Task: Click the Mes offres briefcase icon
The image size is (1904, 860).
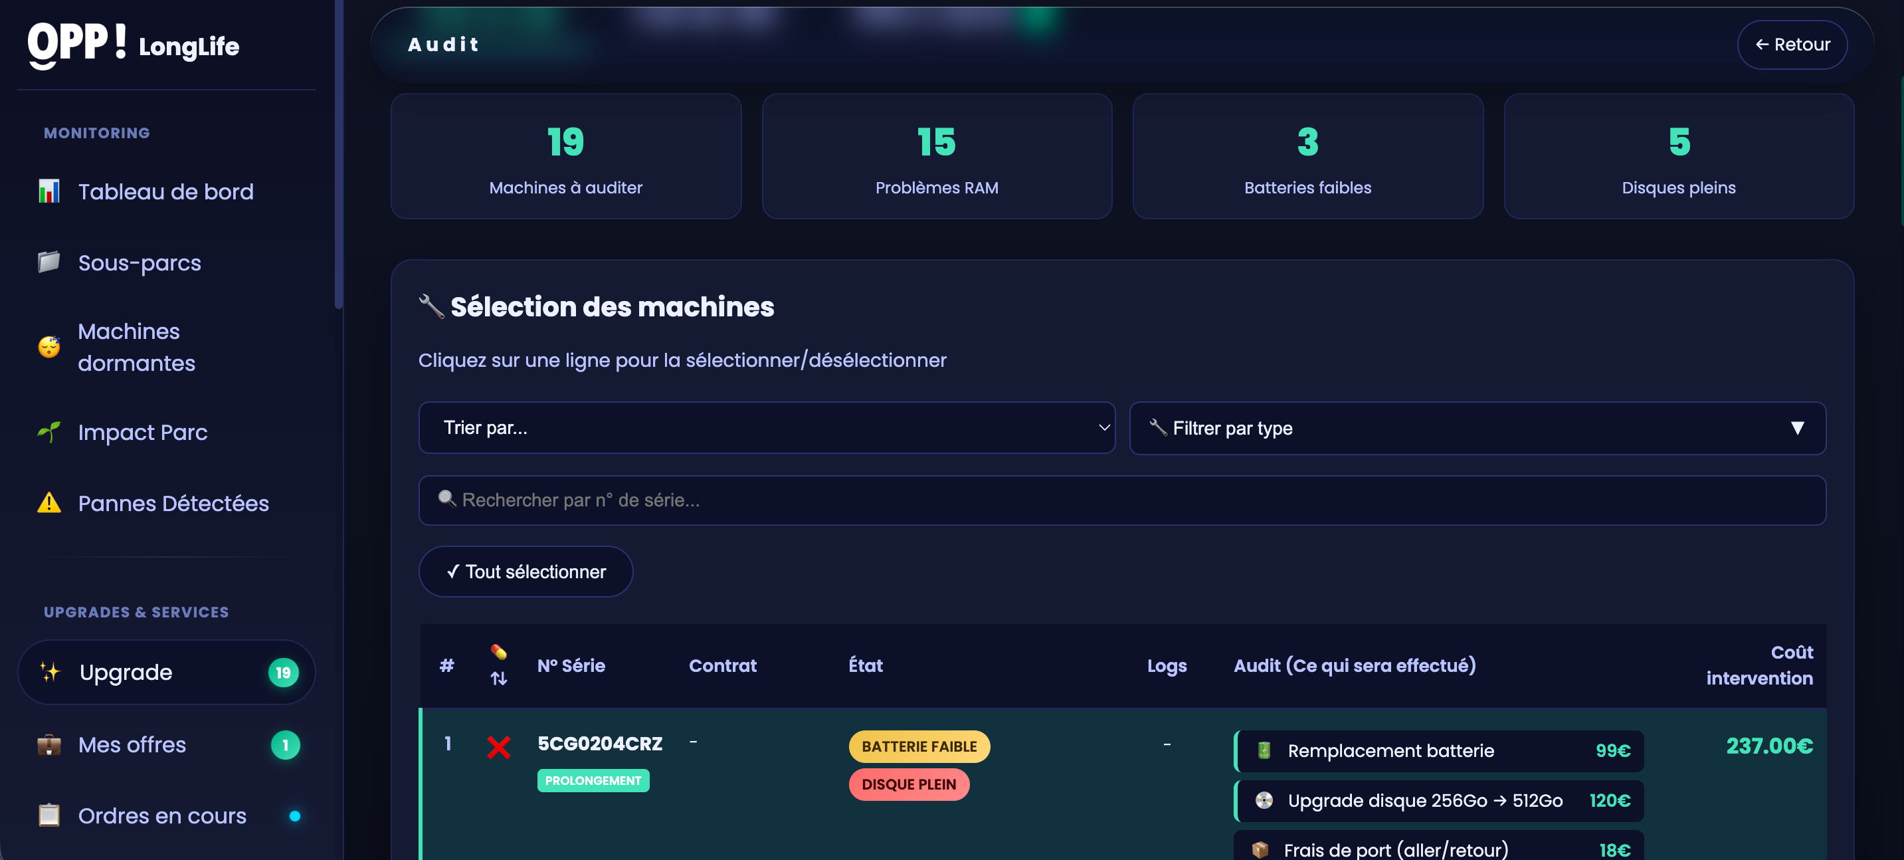Action: tap(48, 744)
